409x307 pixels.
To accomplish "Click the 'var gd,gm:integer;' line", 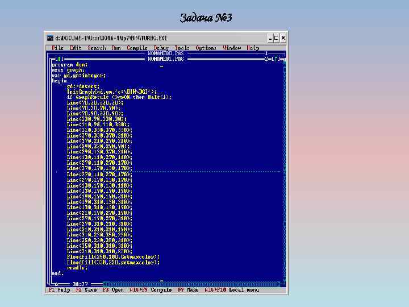I will click(79, 76).
